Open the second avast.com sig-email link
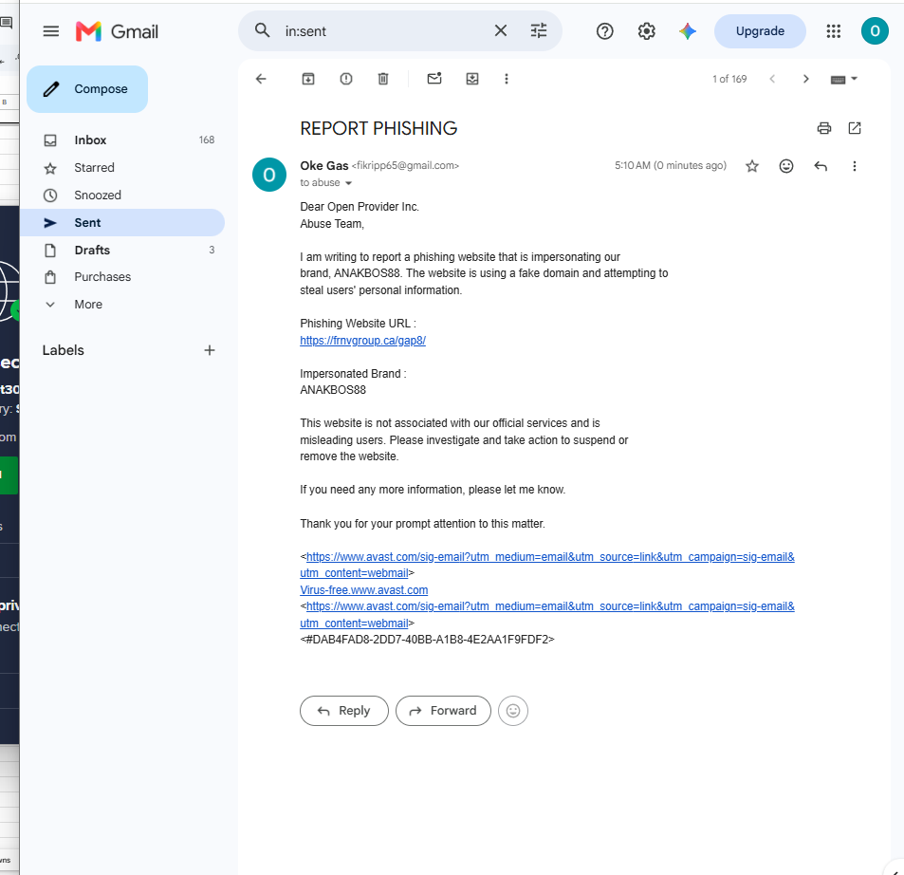Viewport: 904px width, 875px height. pyautogui.click(x=547, y=615)
